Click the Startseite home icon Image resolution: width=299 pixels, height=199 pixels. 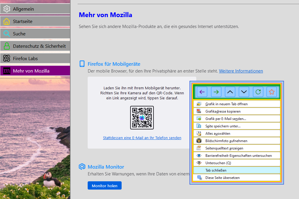(7, 21)
